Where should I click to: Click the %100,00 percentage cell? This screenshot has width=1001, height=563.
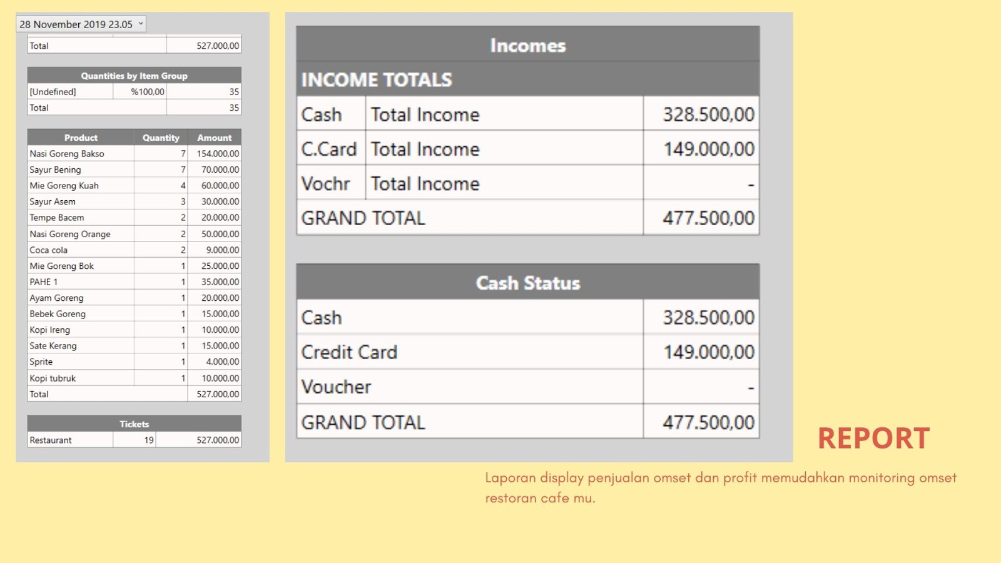point(140,91)
